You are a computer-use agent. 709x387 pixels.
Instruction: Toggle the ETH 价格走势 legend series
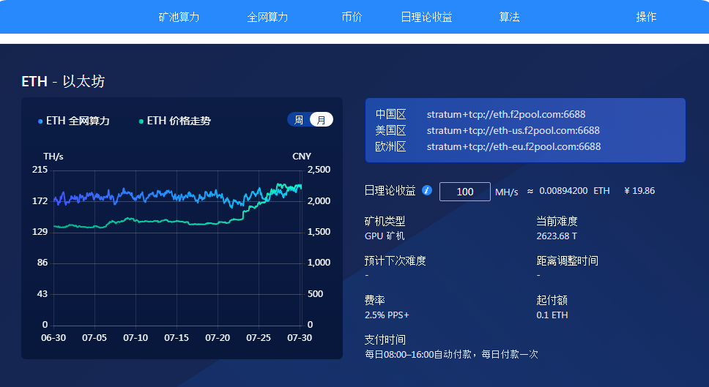174,121
